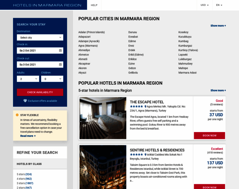Open the Help menu item

point(94,5)
